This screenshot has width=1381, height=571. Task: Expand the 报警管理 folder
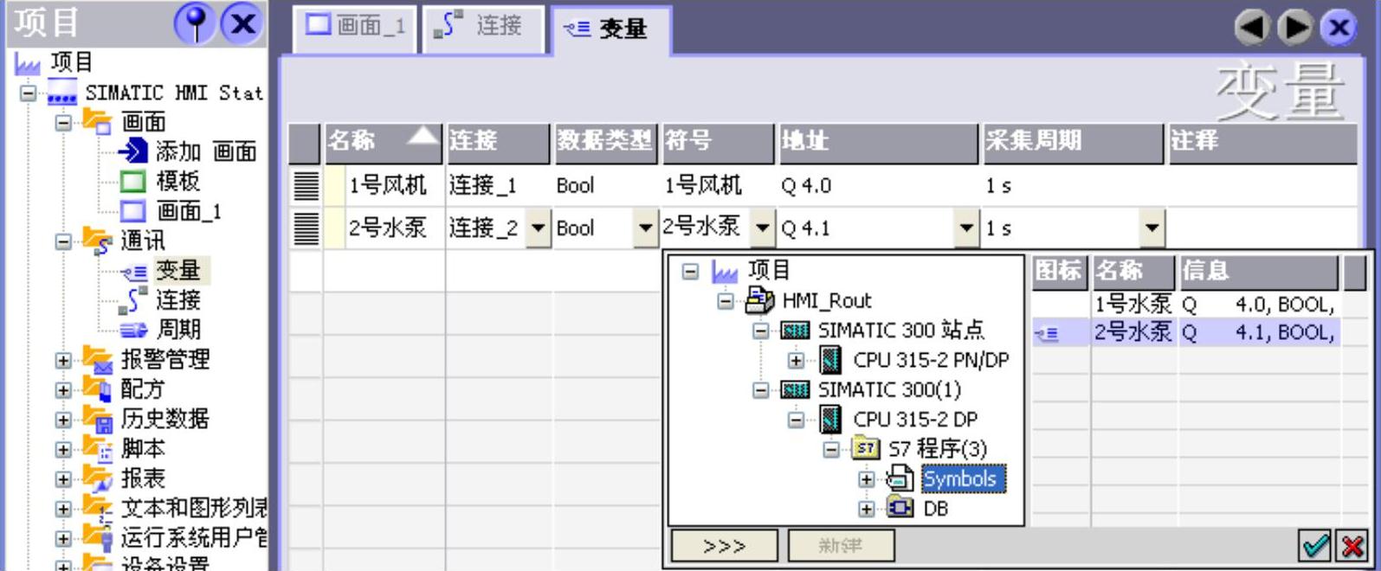click(63, 360)
